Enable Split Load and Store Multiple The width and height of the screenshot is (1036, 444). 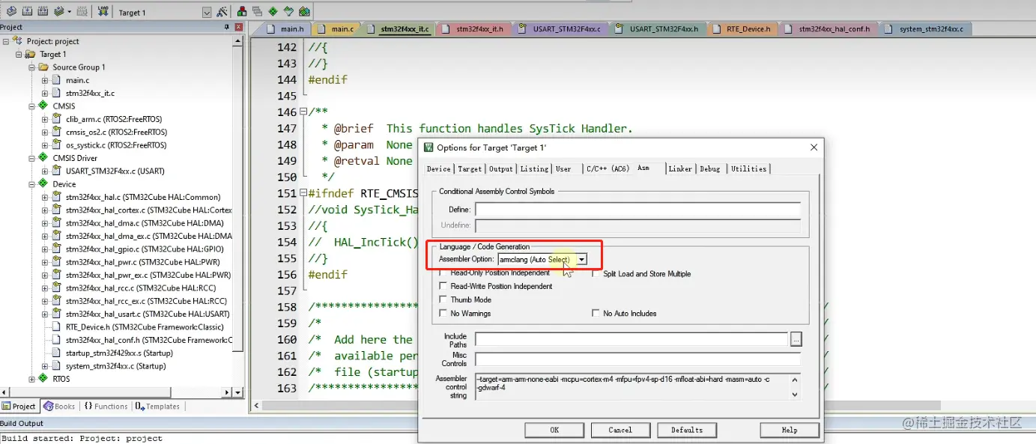click(x=596, y=274)
